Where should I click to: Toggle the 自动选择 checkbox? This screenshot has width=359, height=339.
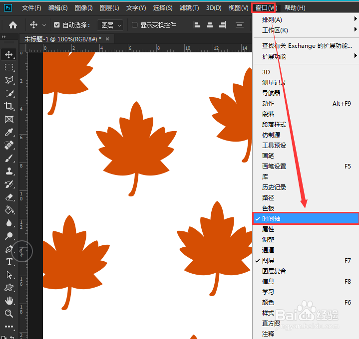click(x=57, y=25)
